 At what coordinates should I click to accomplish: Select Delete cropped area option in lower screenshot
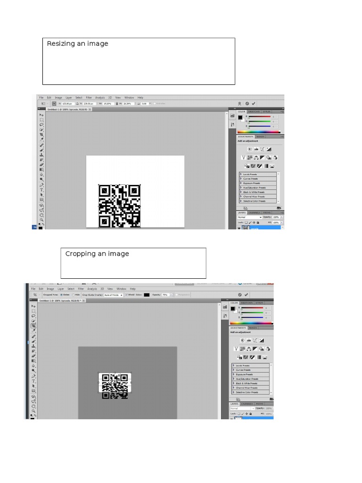click(x=61, y=295)
